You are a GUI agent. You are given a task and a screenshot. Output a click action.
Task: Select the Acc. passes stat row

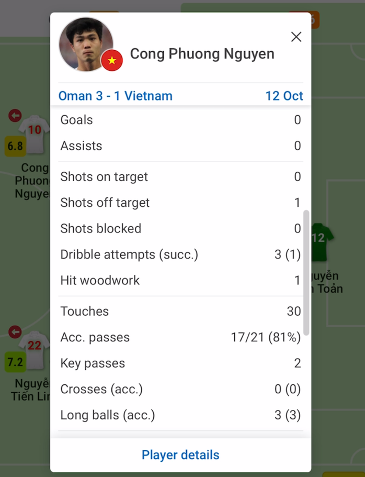pyautogui.click(x=180, y=337)
